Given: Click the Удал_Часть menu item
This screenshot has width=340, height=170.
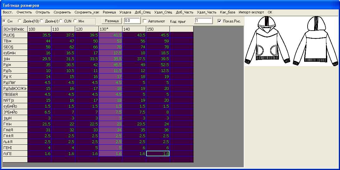Looking at the screenshot, I should coord(206,12).
